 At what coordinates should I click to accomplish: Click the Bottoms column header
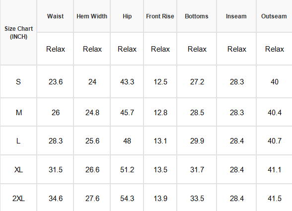pos(197,16)
